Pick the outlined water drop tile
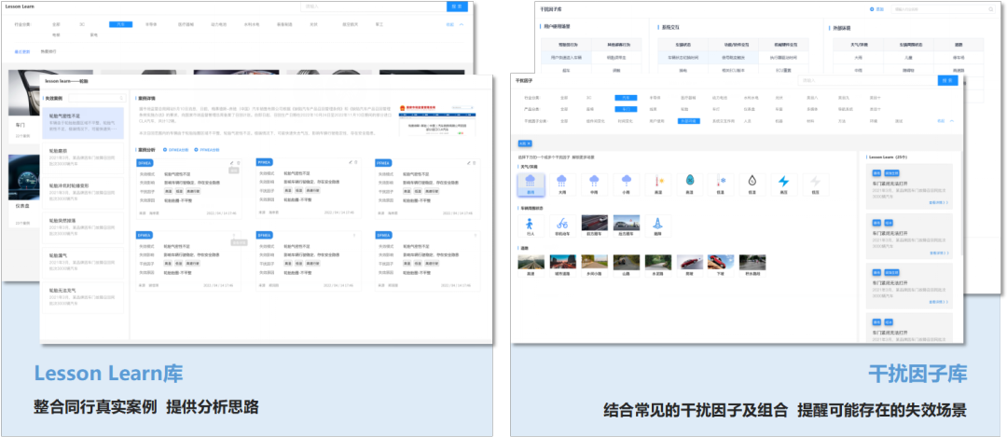This screenshot has height=437, width=1007. [x=752, y=184]
